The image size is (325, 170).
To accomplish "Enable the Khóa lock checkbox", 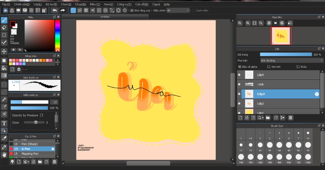I will tap(298, 67).
